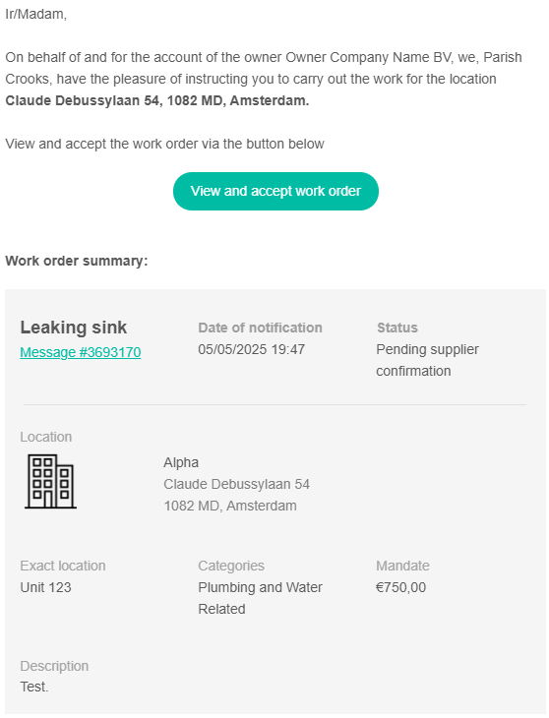This screenshot has width=549, height=718.
Task: Select the Unit 123 value
Action: pos(46,587)
